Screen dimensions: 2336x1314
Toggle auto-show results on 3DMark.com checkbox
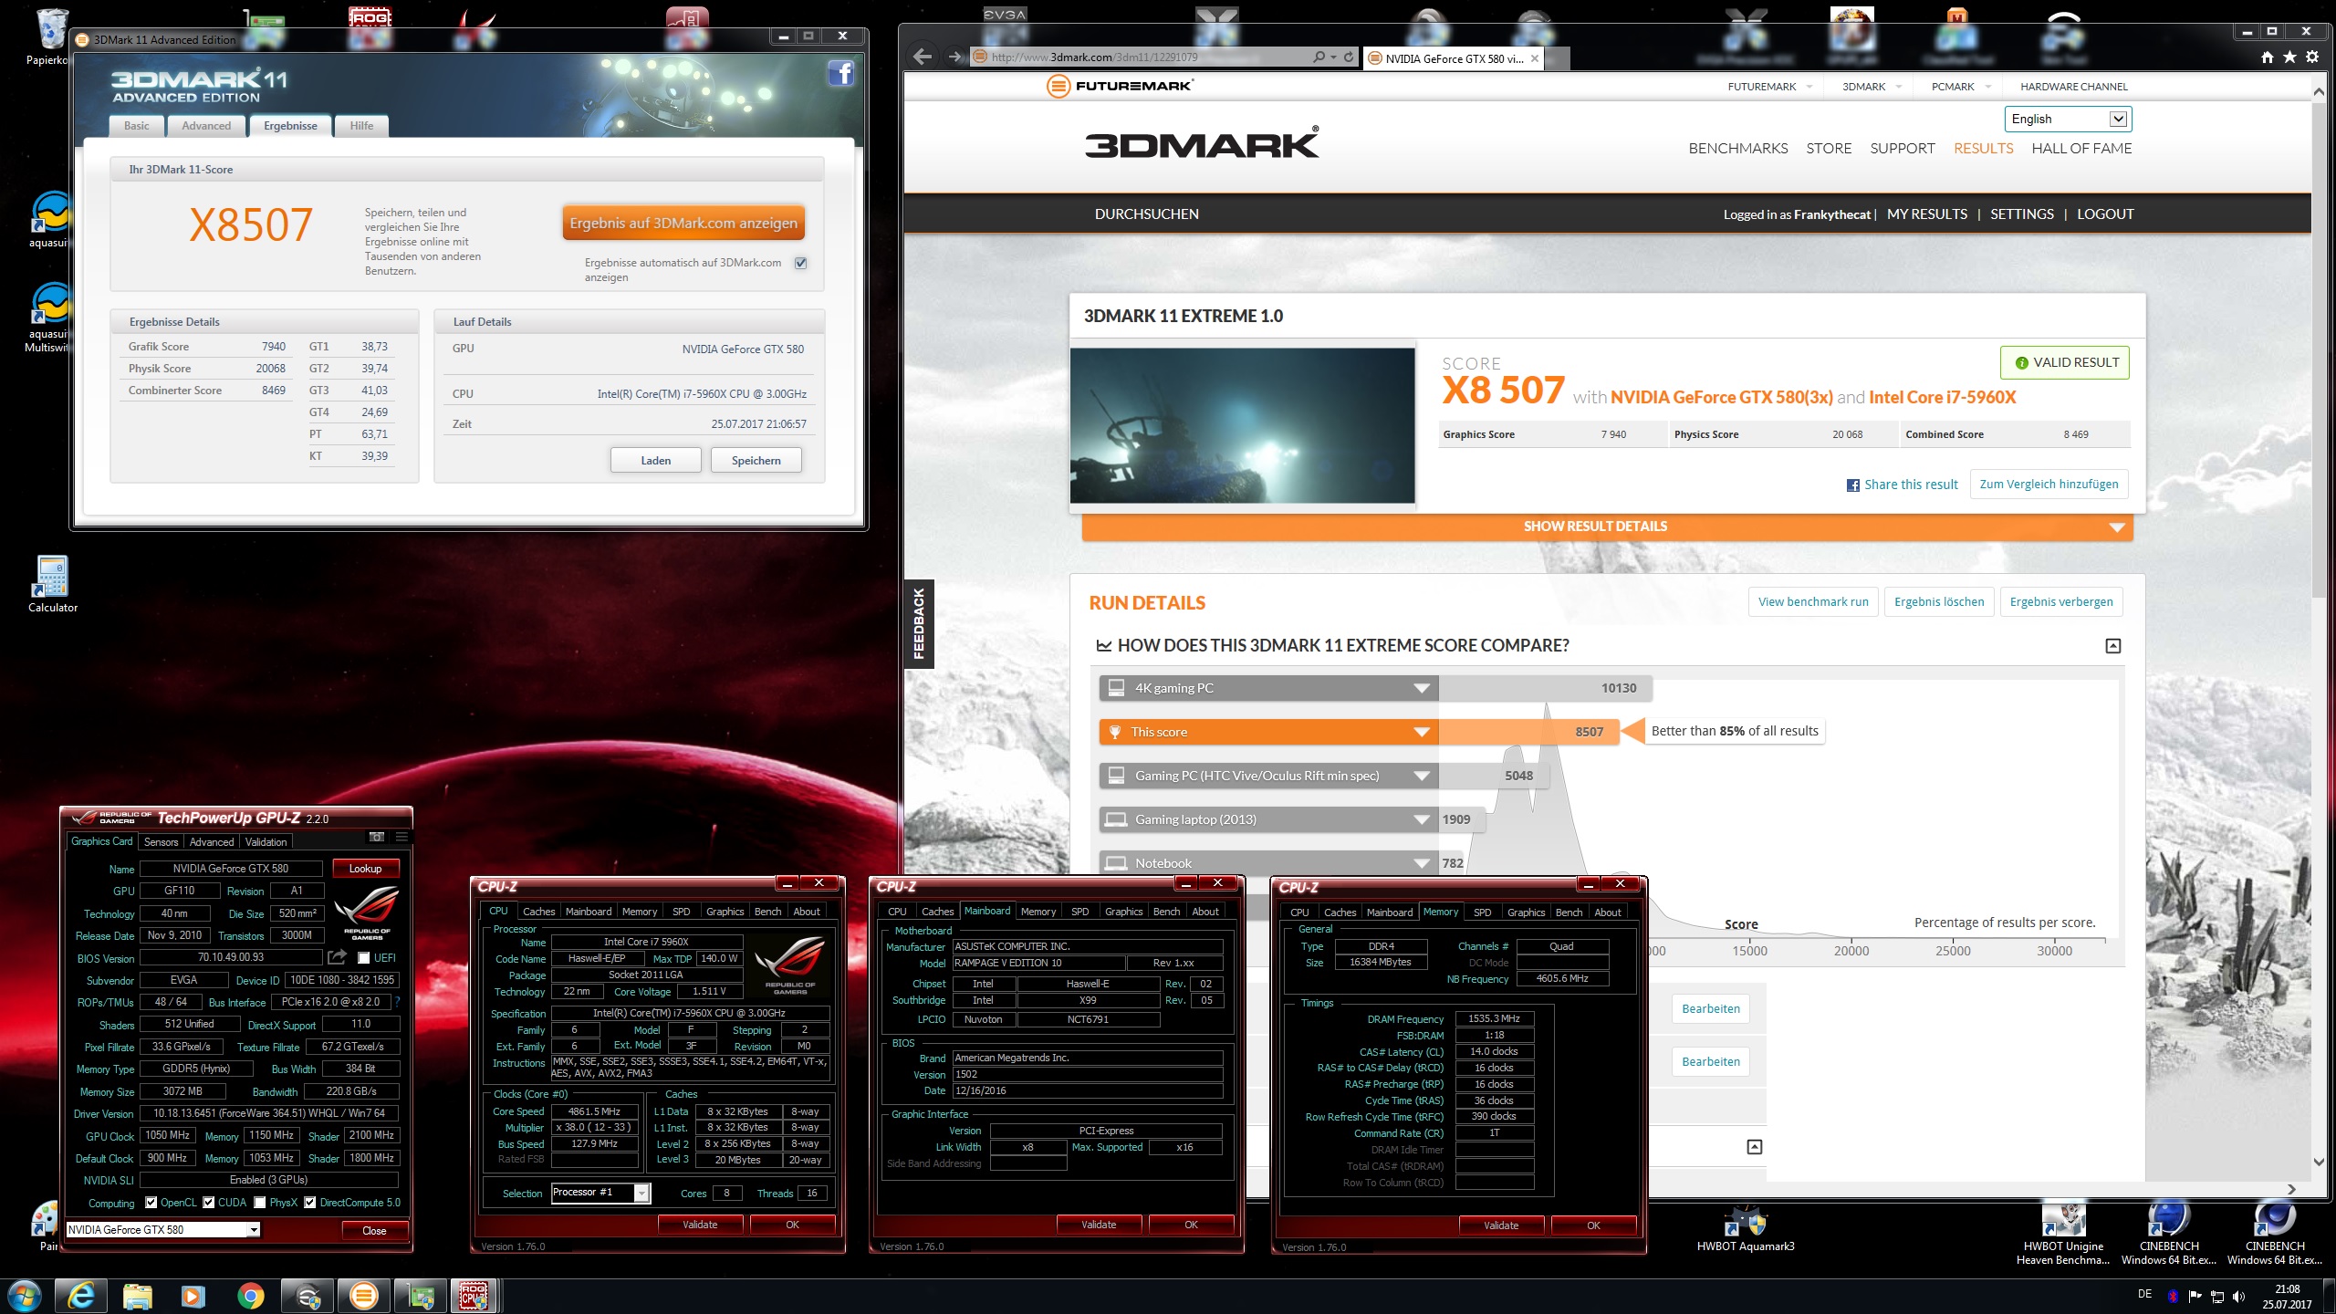800,263
